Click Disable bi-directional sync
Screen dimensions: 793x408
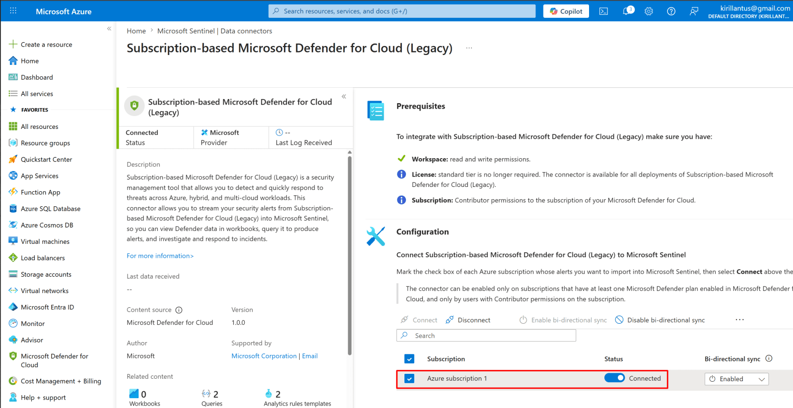click(660, 320)
